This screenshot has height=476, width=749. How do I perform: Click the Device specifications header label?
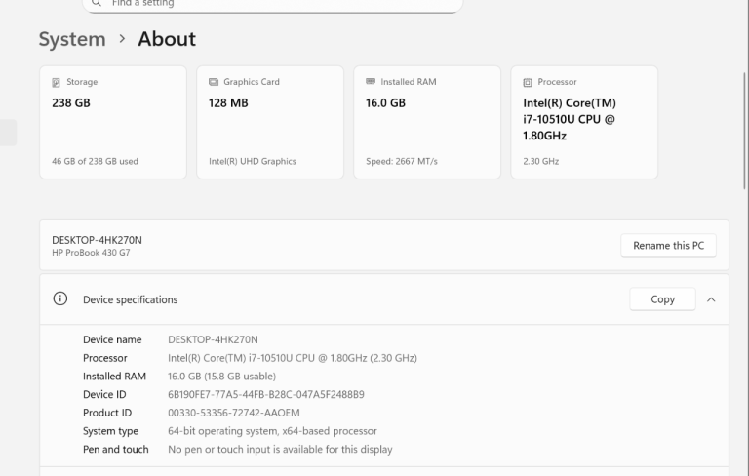coord(130,300)
